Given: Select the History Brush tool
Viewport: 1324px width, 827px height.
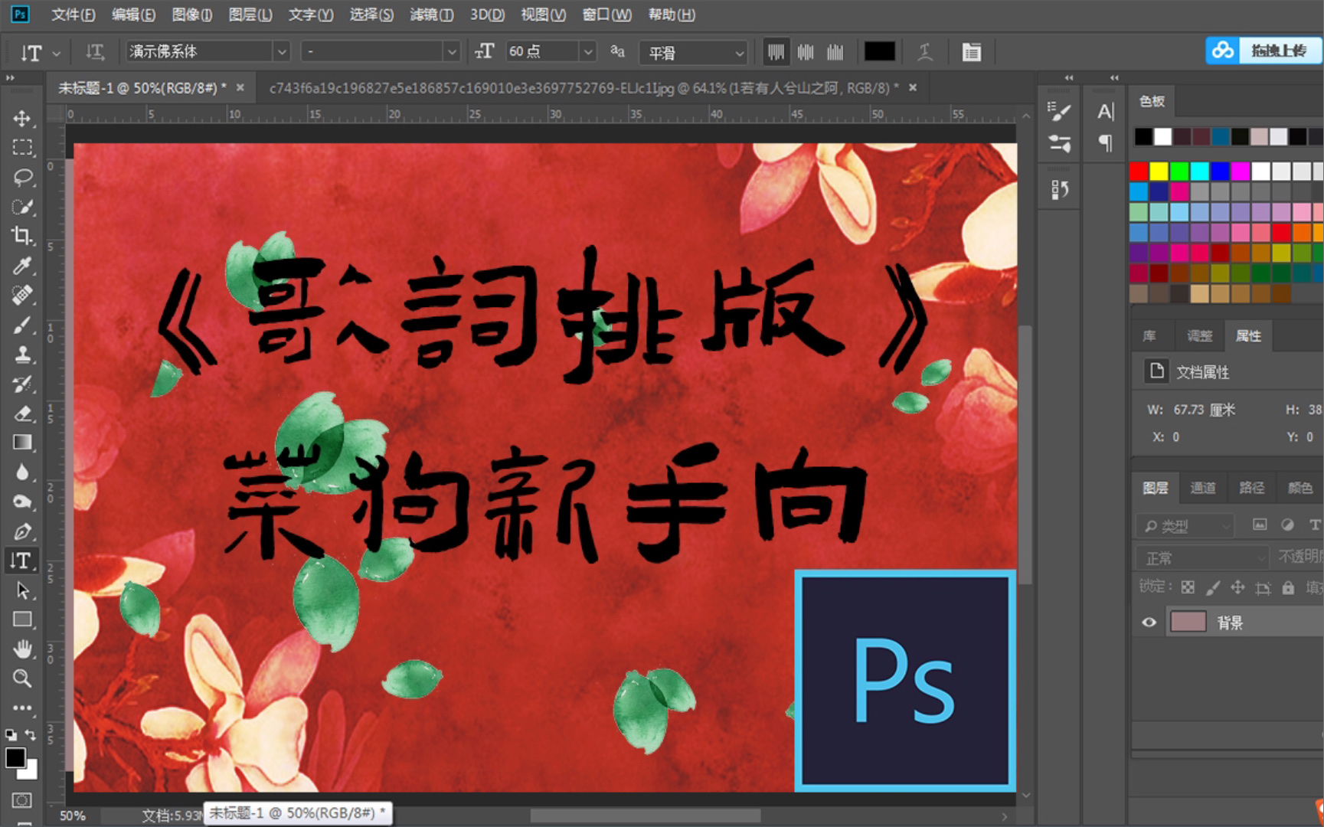Looking at the screenshot, I should (x=22, y=384).
